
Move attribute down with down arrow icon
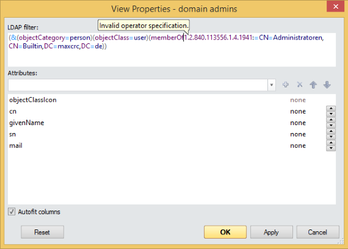[327, 85]
